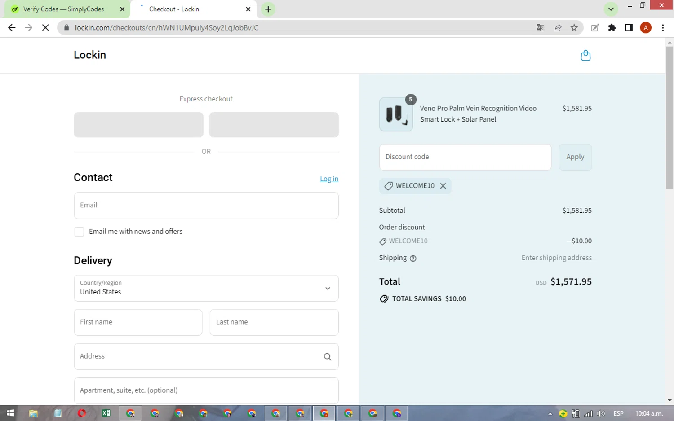This screenshot has height=421, width=674.
Task: Click the TOTAL SAVINGS $10.00 text
Action: pyautogui.click(x=429, y=299)
